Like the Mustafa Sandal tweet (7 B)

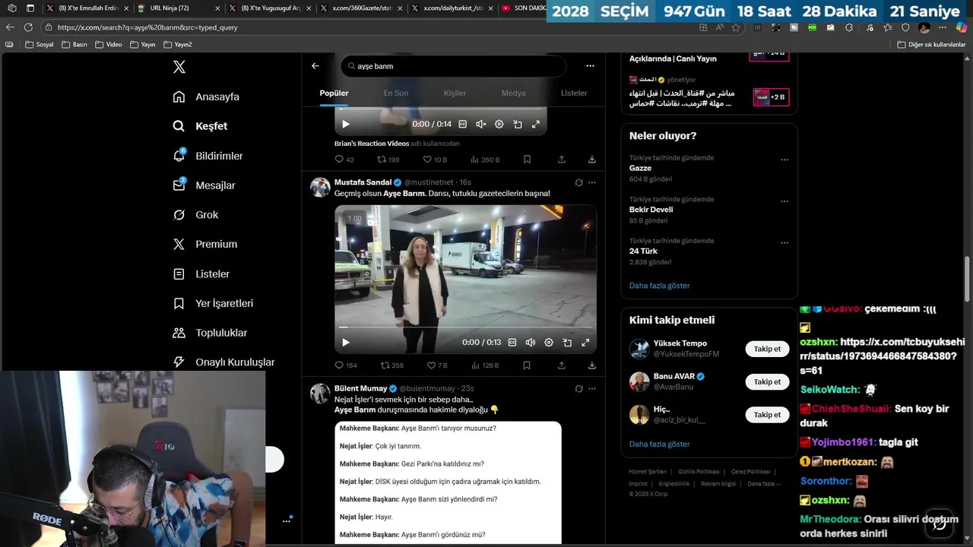[437, 365]
